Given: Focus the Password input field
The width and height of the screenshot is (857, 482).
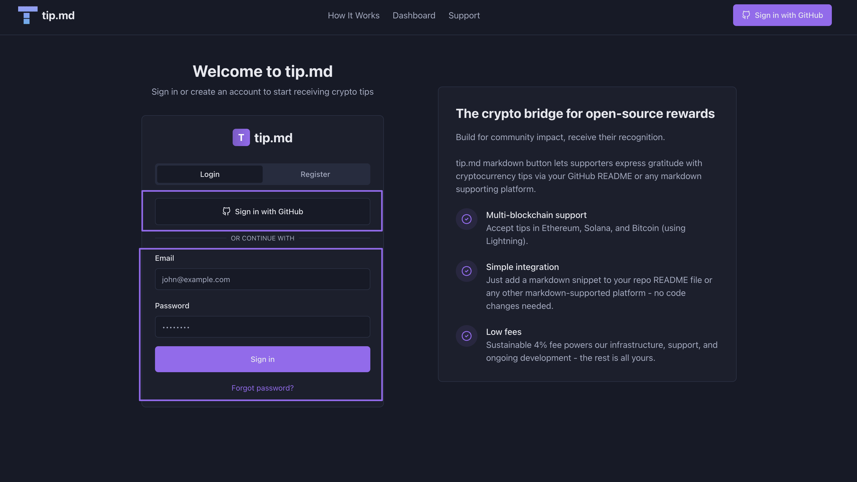Looking at the screenshot, I should pyautogui.click(x=262, y=327).
